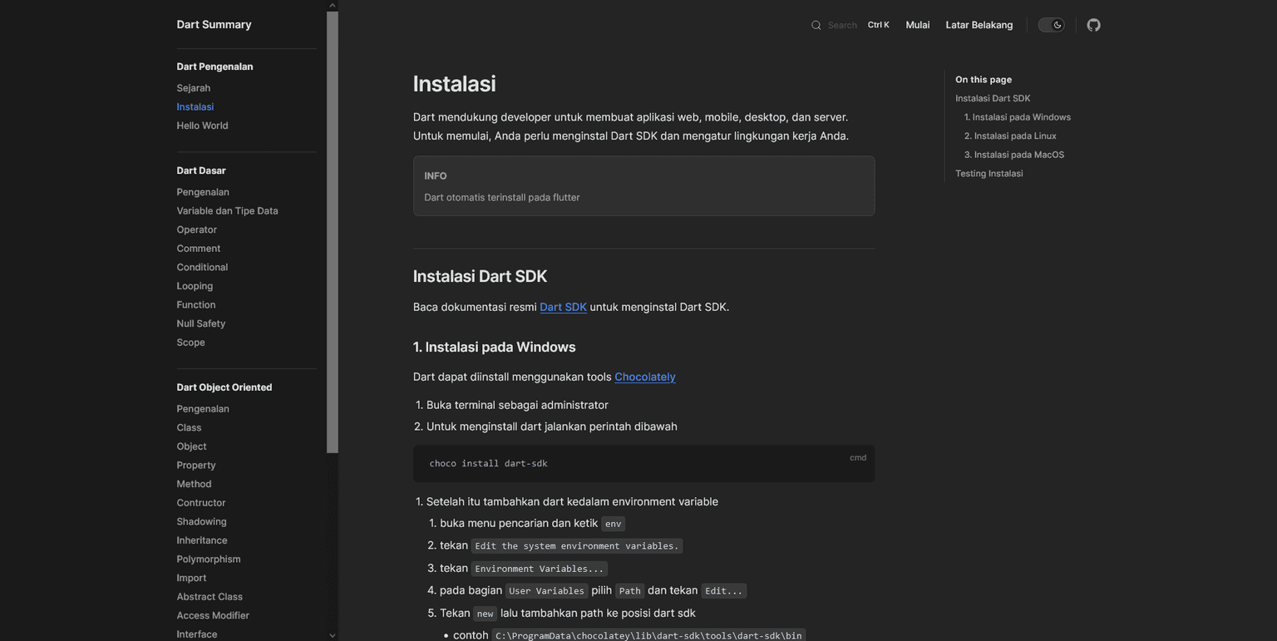Select Sejarah page in sidebar
The width and height of the screenshot is (1277, 641).
[x=193, y=88]
